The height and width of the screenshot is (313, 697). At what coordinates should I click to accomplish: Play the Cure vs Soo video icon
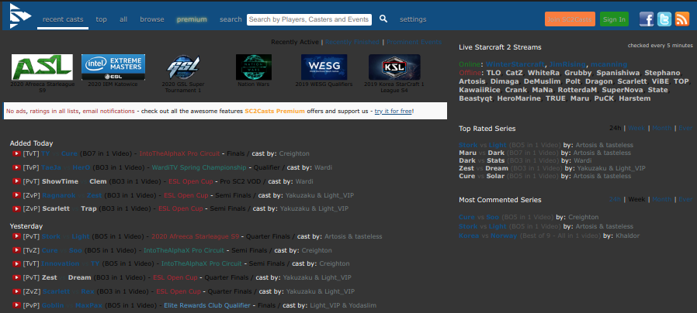(17, 250)
